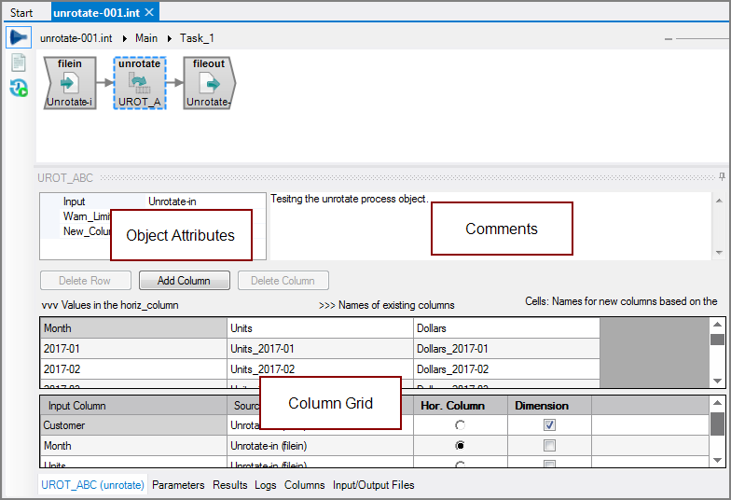The width and height of the screenshot is (731, 500).
Task: Uncheck the Dimension checkbox for Customer
Action: point(549,424)
